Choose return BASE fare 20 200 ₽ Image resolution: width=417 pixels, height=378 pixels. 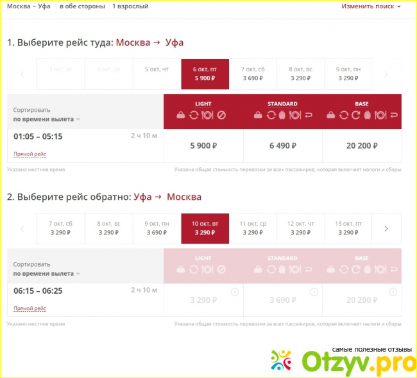tap(362, 300)
